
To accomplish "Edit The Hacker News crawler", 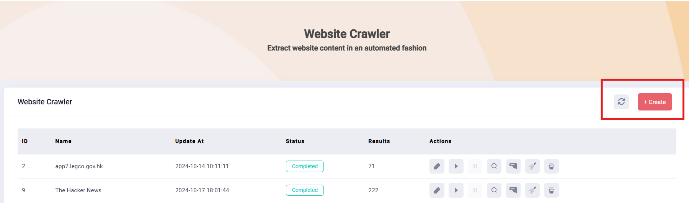I will [437, 190].
